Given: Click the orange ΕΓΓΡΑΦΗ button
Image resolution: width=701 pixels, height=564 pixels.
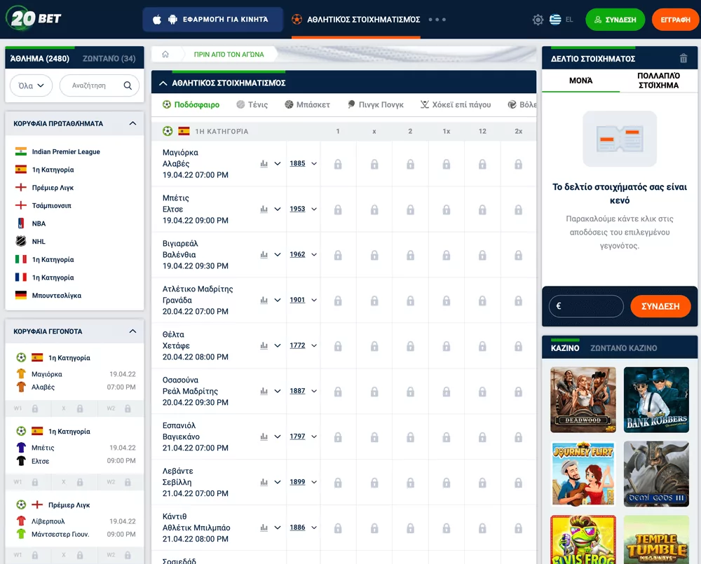Looking at the screenshot, I should [675, 20].
